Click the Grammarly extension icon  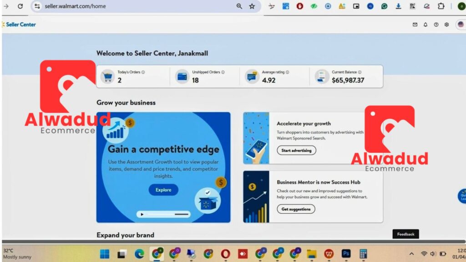coord(384,6)
